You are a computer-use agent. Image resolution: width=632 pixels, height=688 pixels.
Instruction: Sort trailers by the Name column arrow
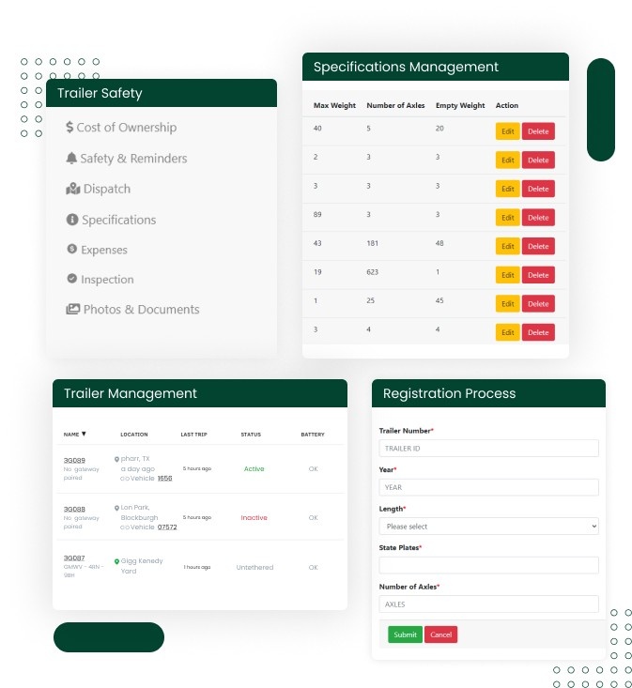coord(84,435)
